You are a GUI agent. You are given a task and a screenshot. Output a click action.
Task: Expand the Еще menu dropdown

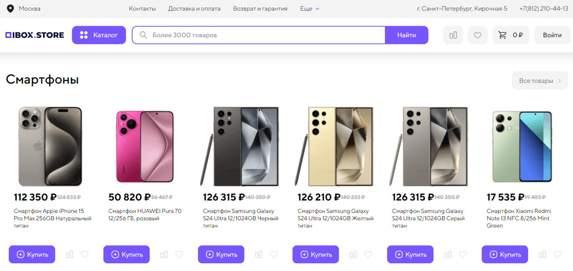point(310,9)
